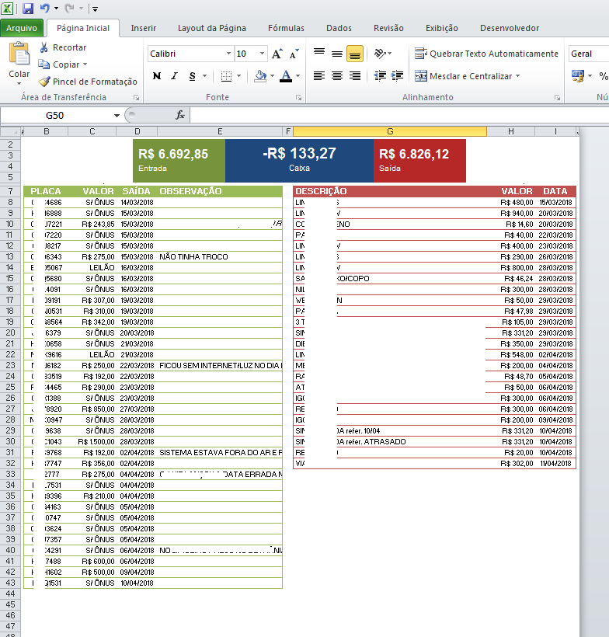Click the Redo arrow icon
This screenshot has height=637, width=609.
coord(69,8)
